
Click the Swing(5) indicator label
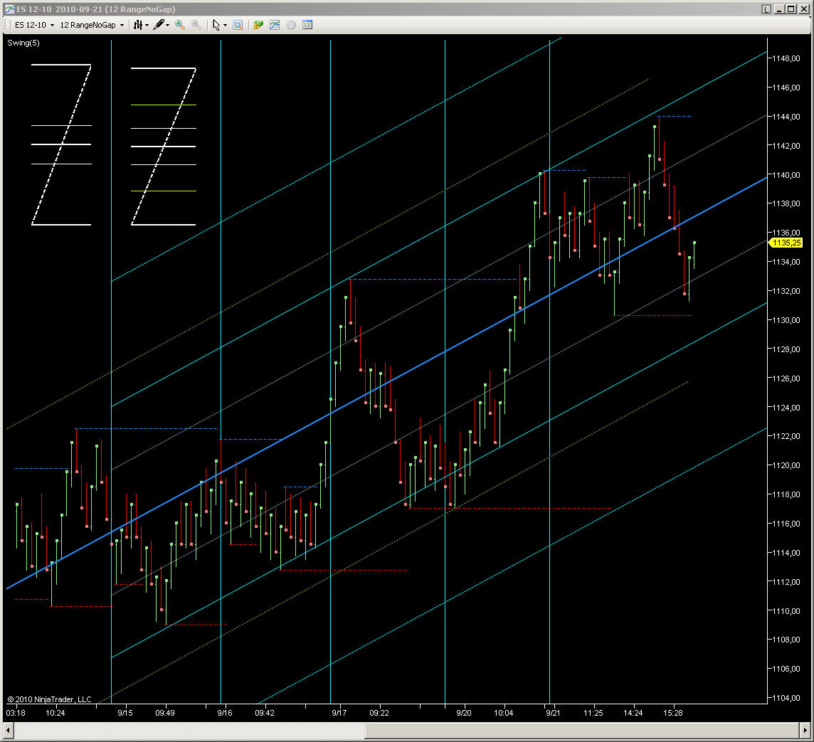click(x=23, y=43)
